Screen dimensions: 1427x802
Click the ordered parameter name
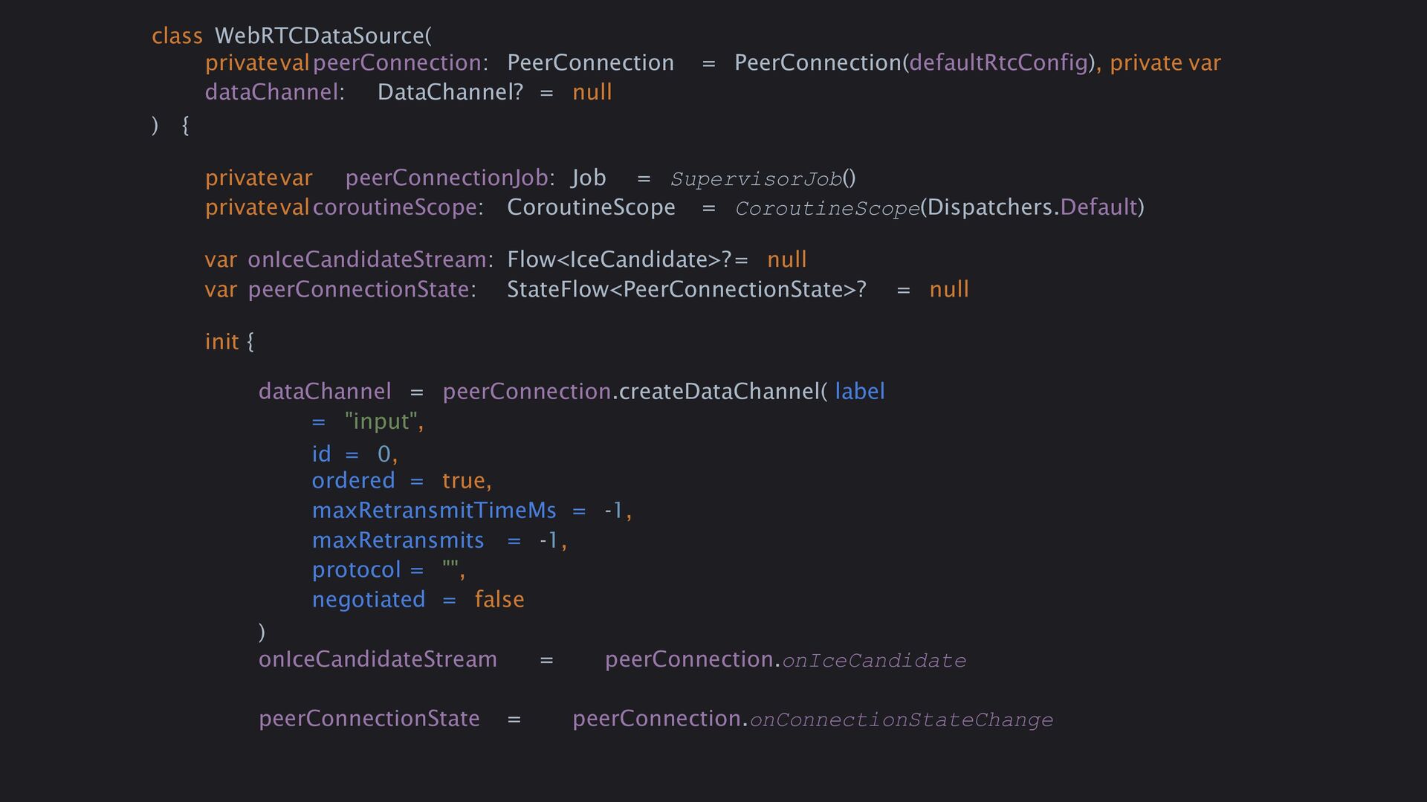353,481
